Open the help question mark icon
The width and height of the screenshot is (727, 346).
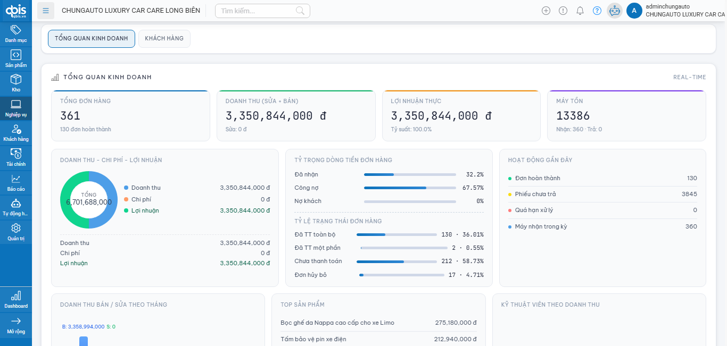pos(597,11)
